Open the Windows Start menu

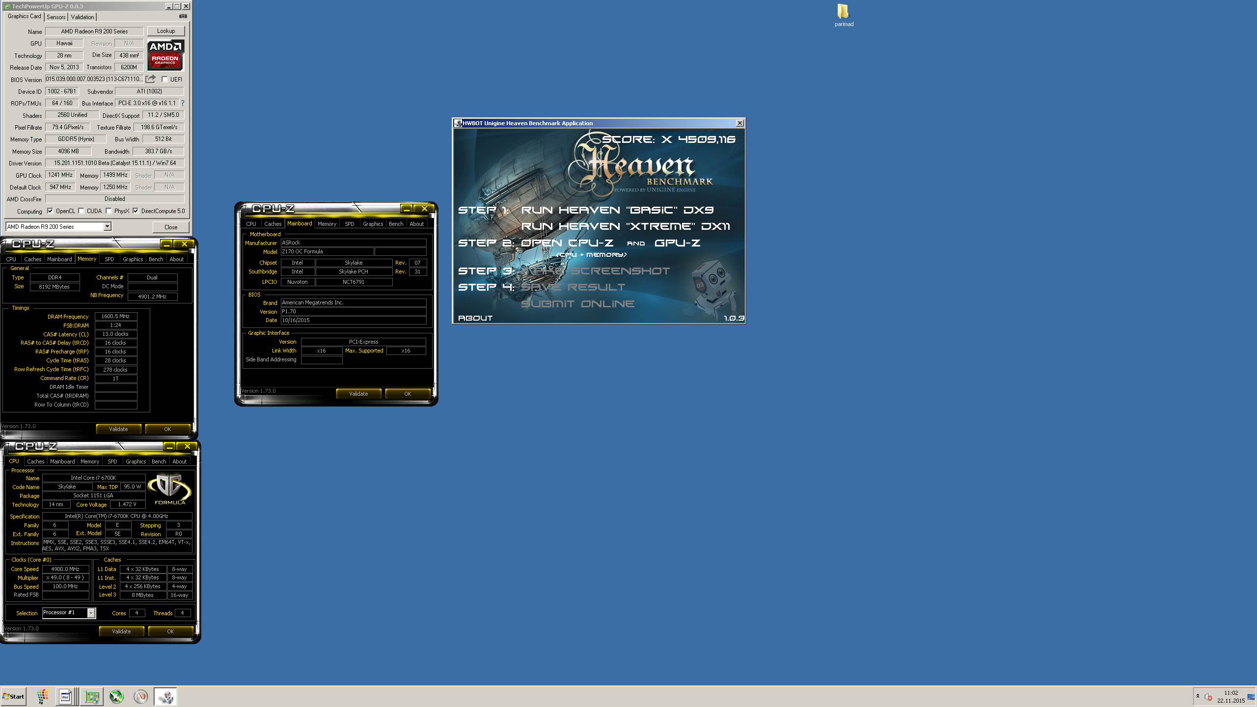click(14, 696)
